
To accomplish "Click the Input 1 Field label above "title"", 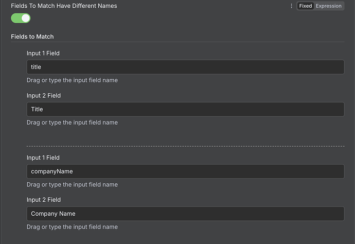I will point(44,53).
